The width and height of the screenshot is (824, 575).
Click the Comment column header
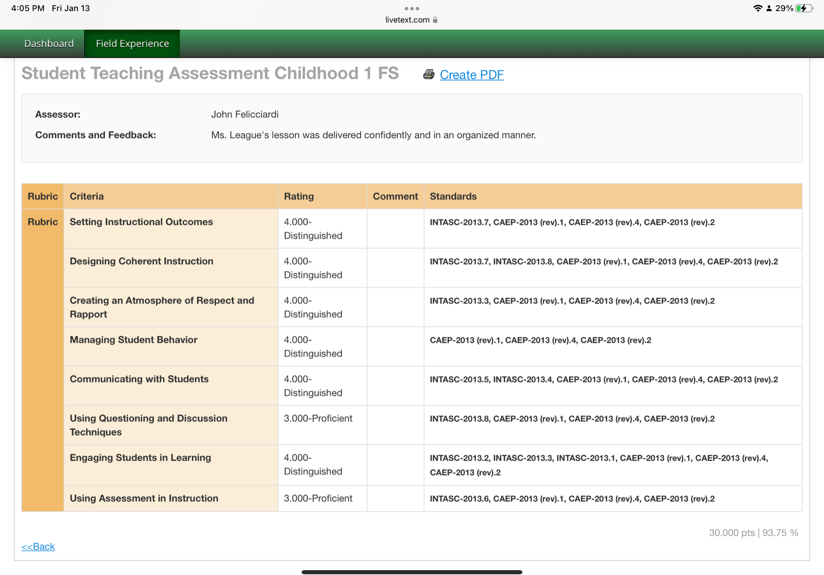point(395,196)
